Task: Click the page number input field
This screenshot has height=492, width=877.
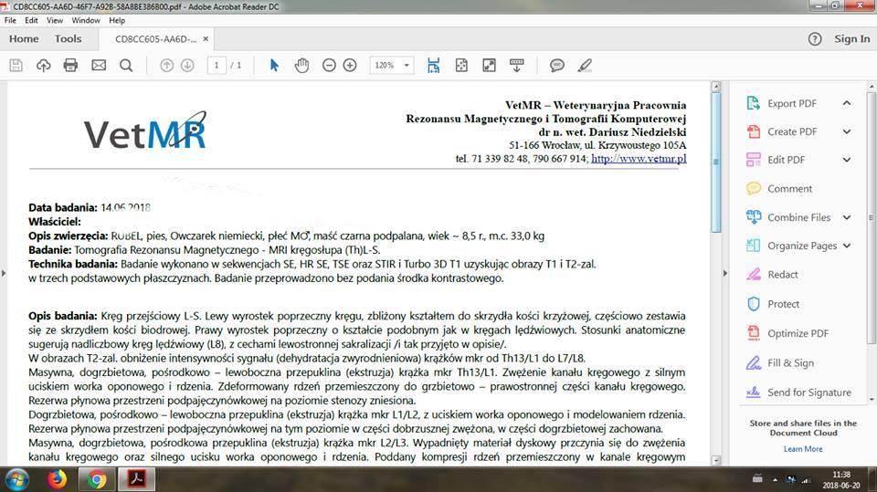Action: (x=217, y=65)
